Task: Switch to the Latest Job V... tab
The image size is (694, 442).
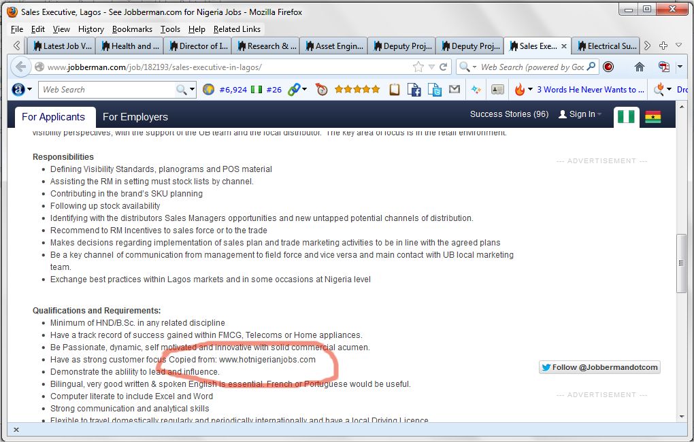Action: (x=61, y=46)
